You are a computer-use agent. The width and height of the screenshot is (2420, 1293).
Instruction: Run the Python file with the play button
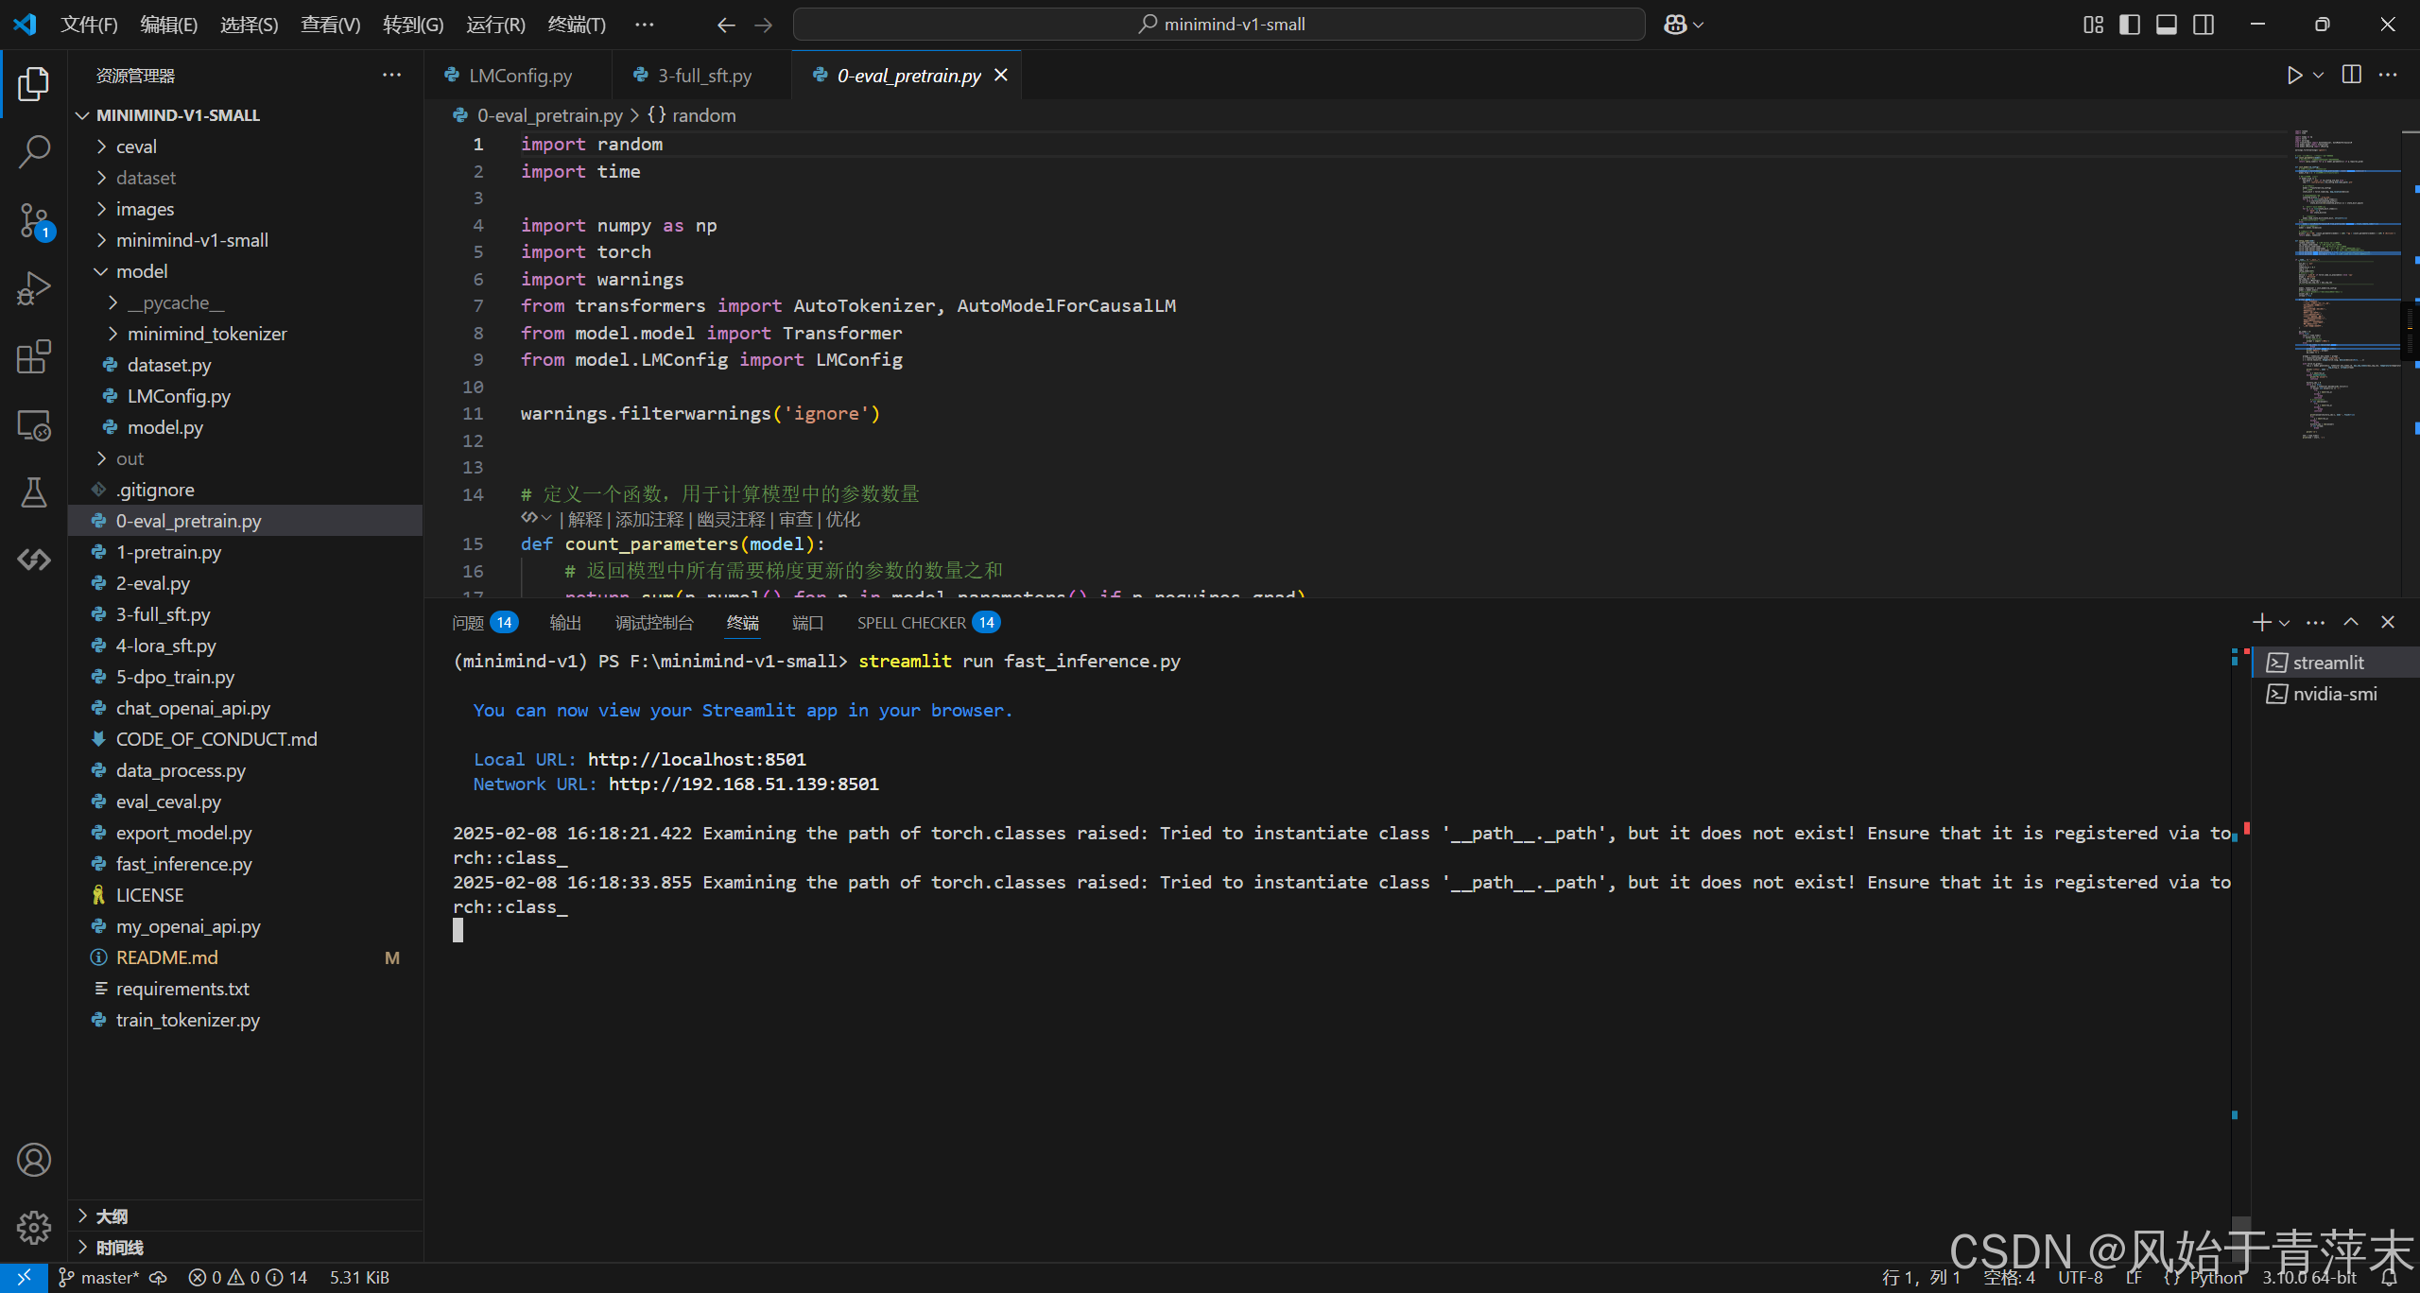click(x=2294, y=76)
